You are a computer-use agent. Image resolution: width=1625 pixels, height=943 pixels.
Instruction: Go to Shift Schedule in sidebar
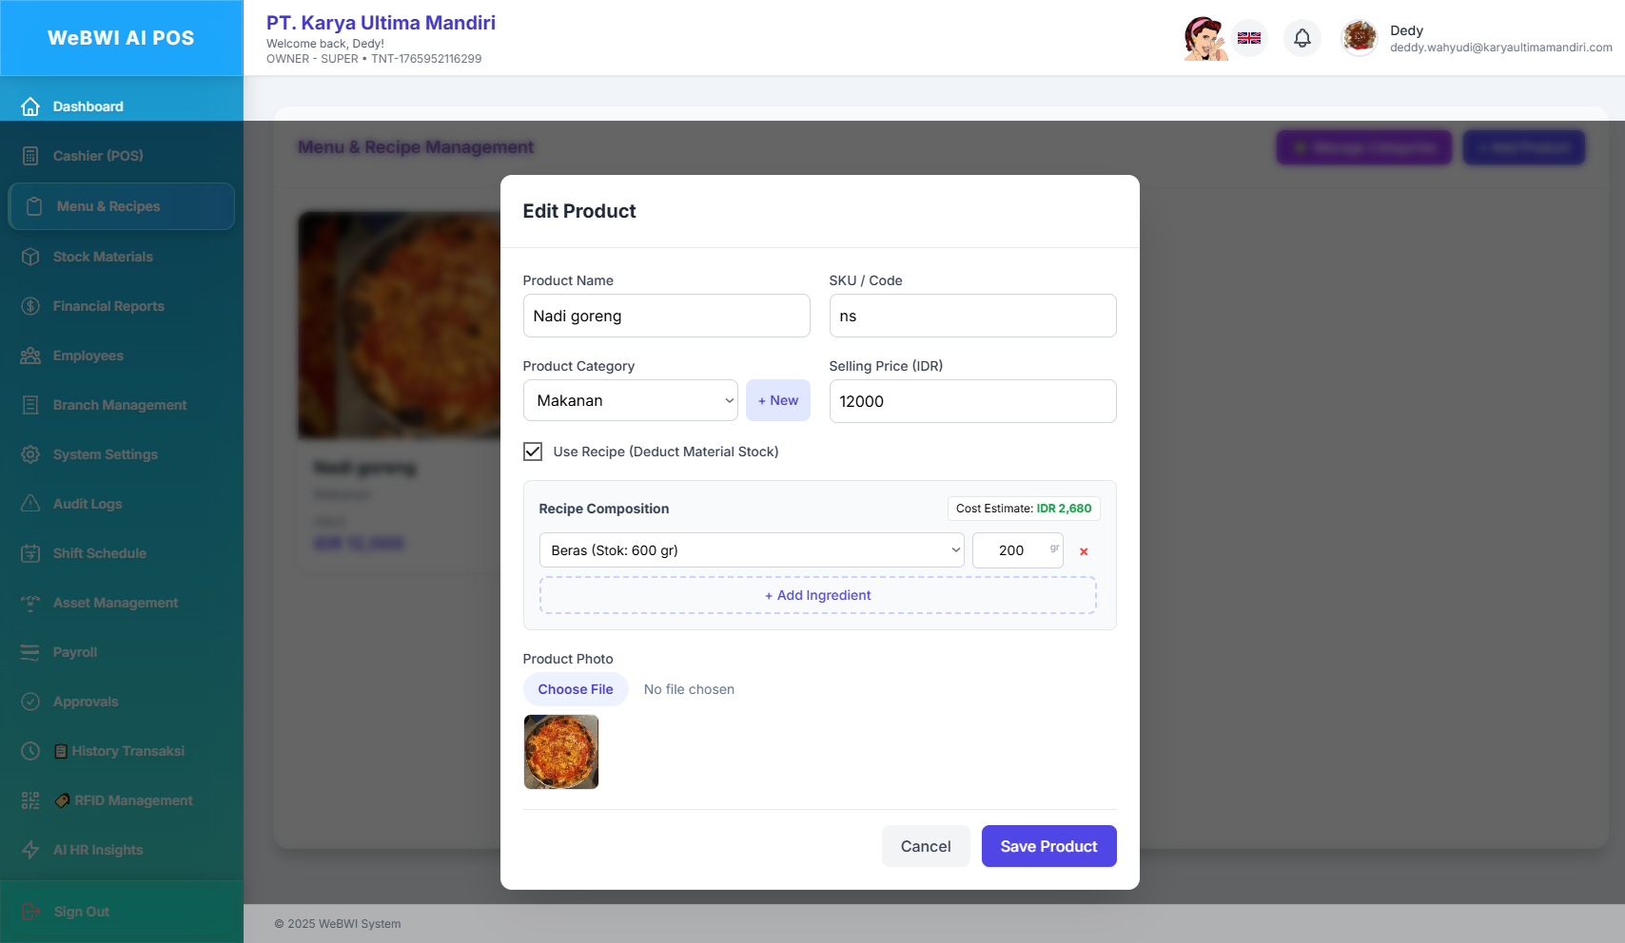coord(99,553)
